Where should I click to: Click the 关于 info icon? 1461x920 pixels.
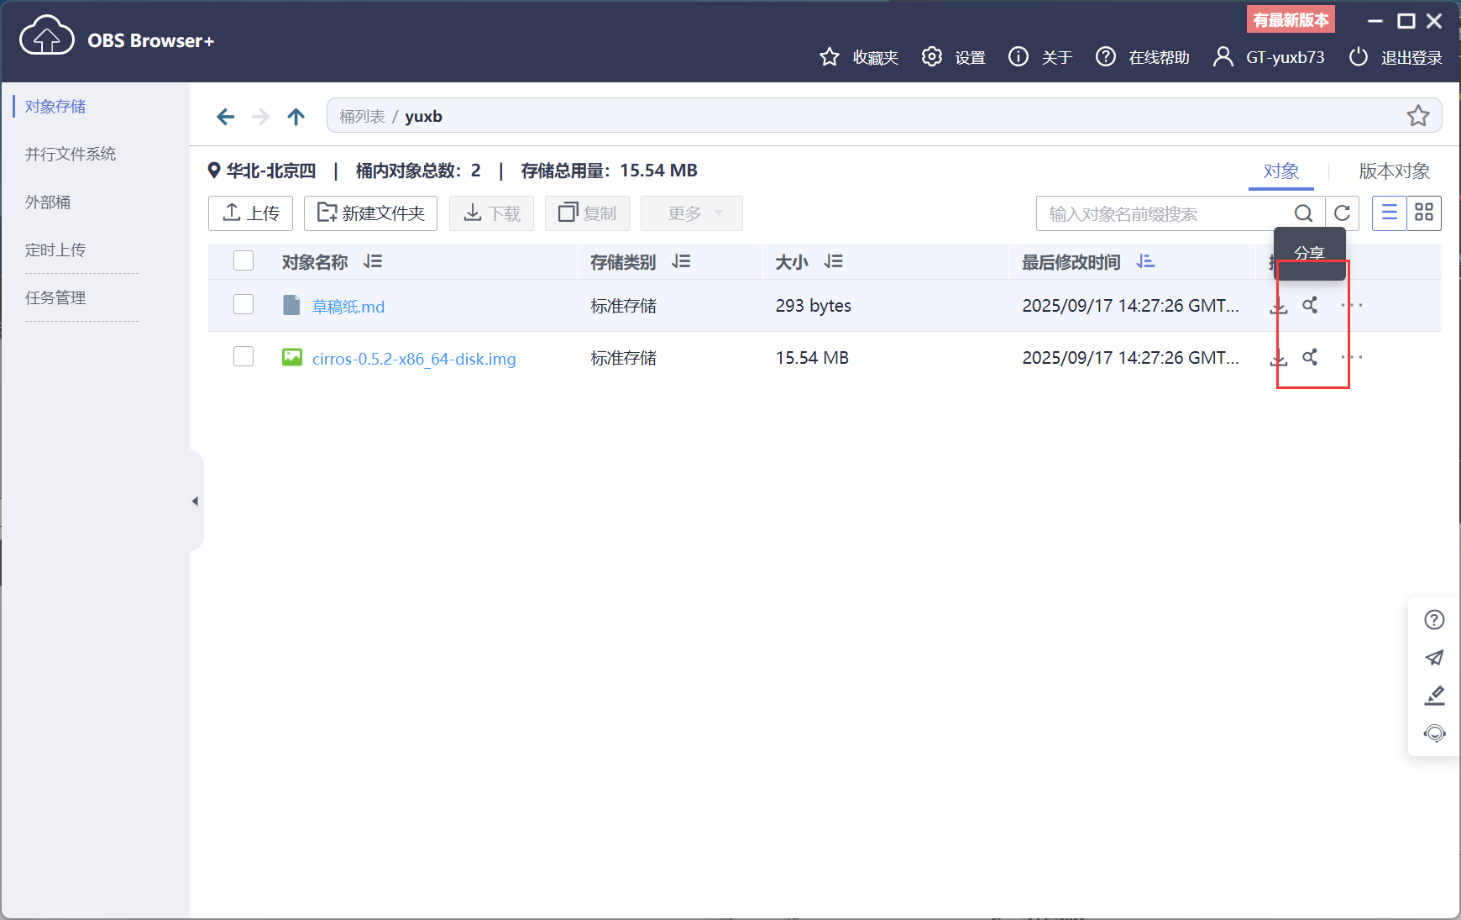coord(1019,56)
